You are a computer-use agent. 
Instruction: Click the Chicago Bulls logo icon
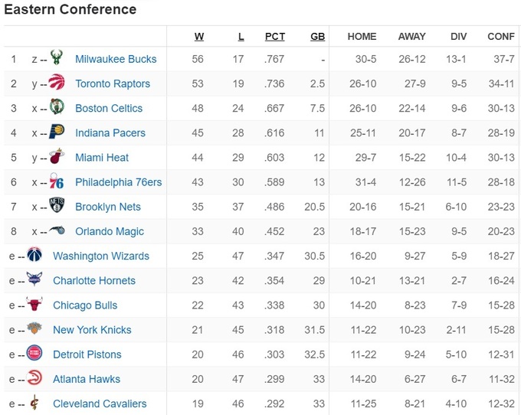click(x=35, y=306)
